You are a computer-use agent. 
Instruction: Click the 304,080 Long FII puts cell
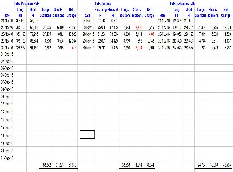pyautogui.click(x=20, y=20)
